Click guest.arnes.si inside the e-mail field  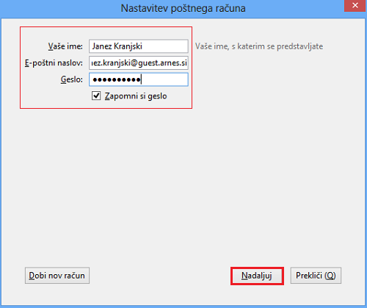point(163,63)
